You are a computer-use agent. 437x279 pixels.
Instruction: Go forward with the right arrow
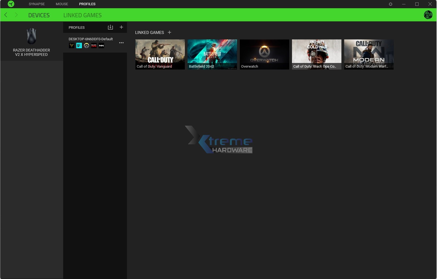[16, 15]
